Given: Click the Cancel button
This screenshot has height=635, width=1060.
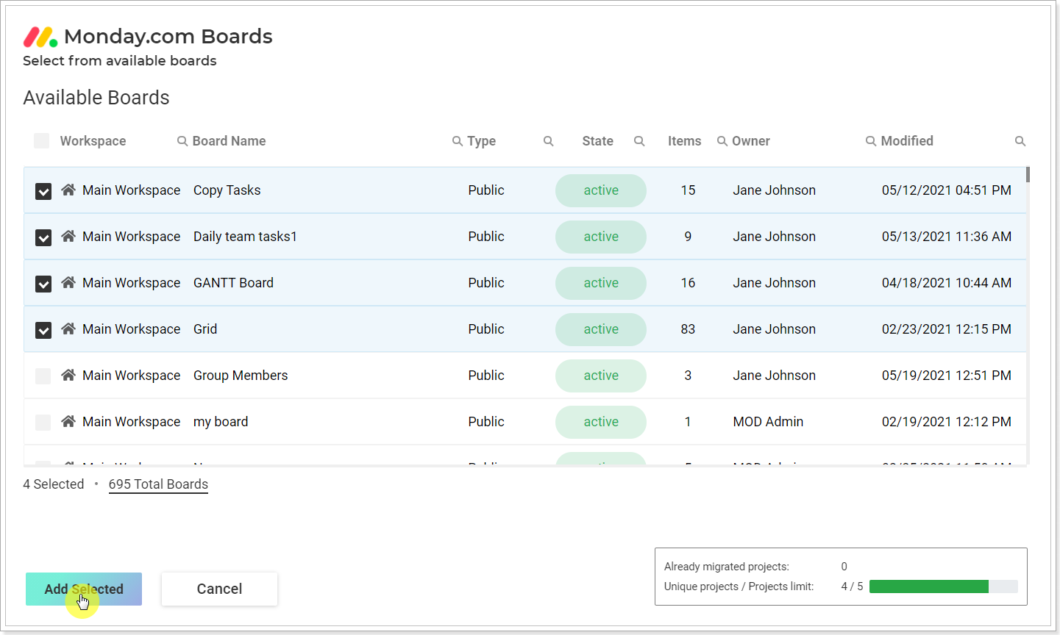Looking at the screenshot, I should (218, 589).
